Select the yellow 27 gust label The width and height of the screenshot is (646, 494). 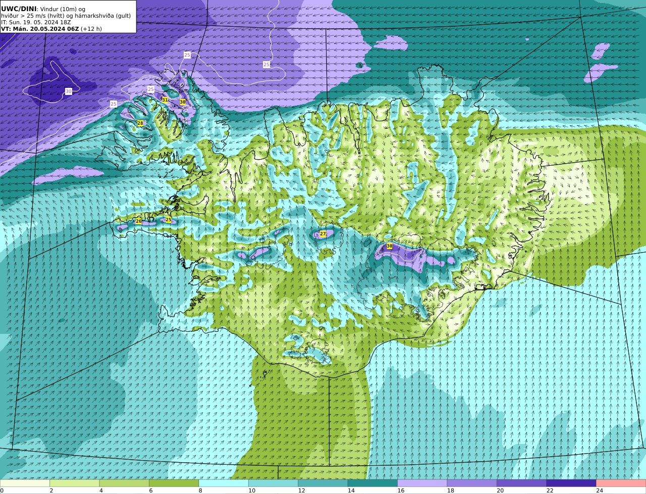pos(323,234)
